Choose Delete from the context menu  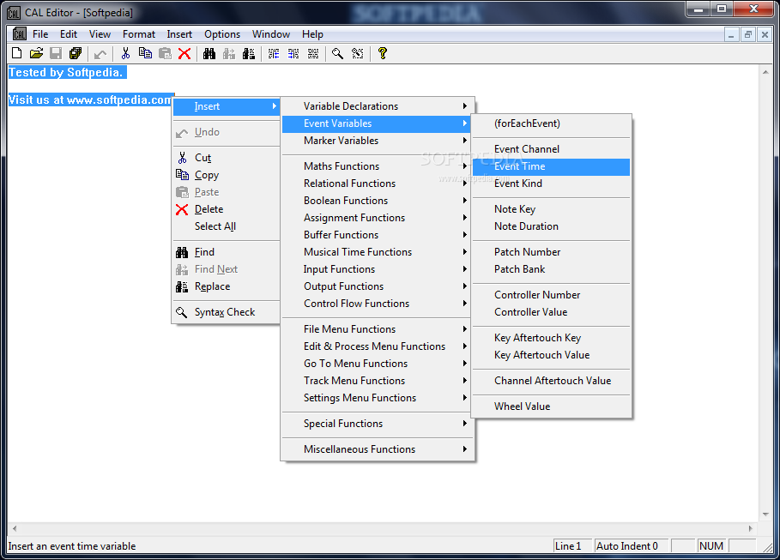[227, 209]
